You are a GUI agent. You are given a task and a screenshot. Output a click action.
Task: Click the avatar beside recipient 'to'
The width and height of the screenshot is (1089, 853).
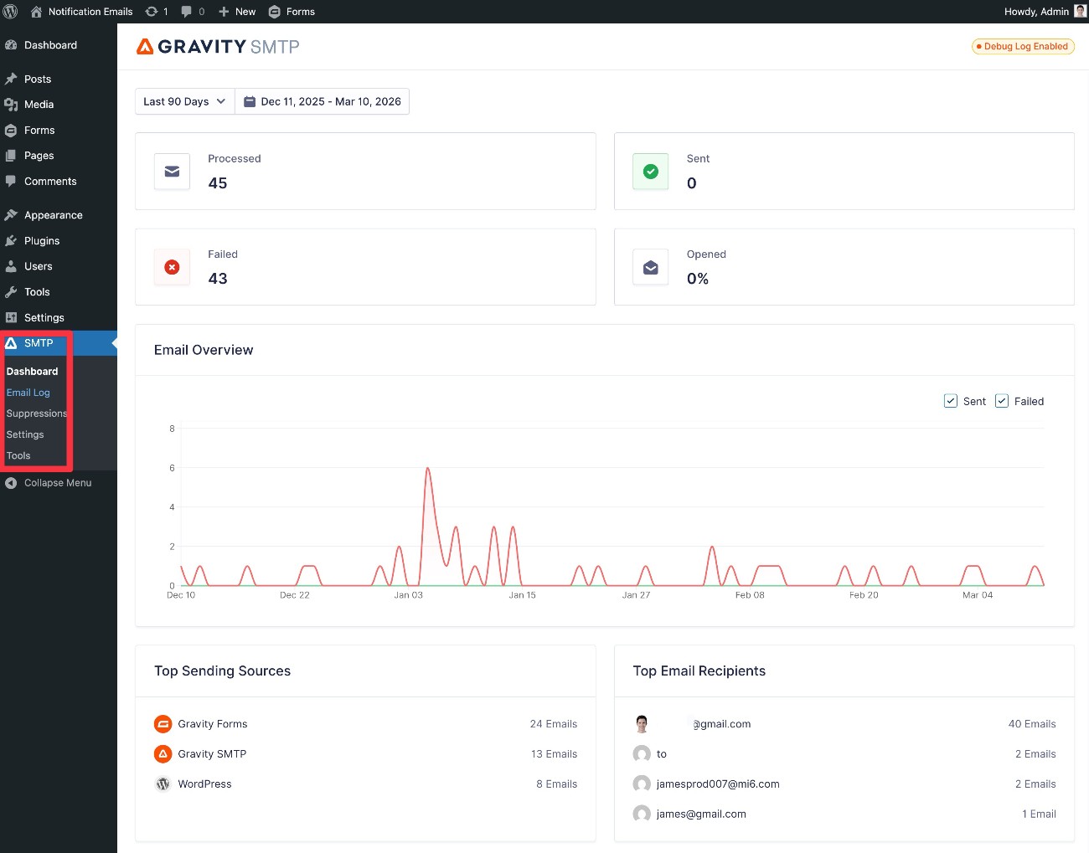pyautogui.click(x=642, y=754)
